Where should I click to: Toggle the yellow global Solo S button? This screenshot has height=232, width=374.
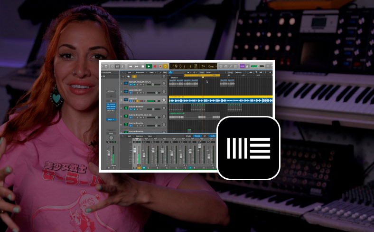tap(134, 77)
